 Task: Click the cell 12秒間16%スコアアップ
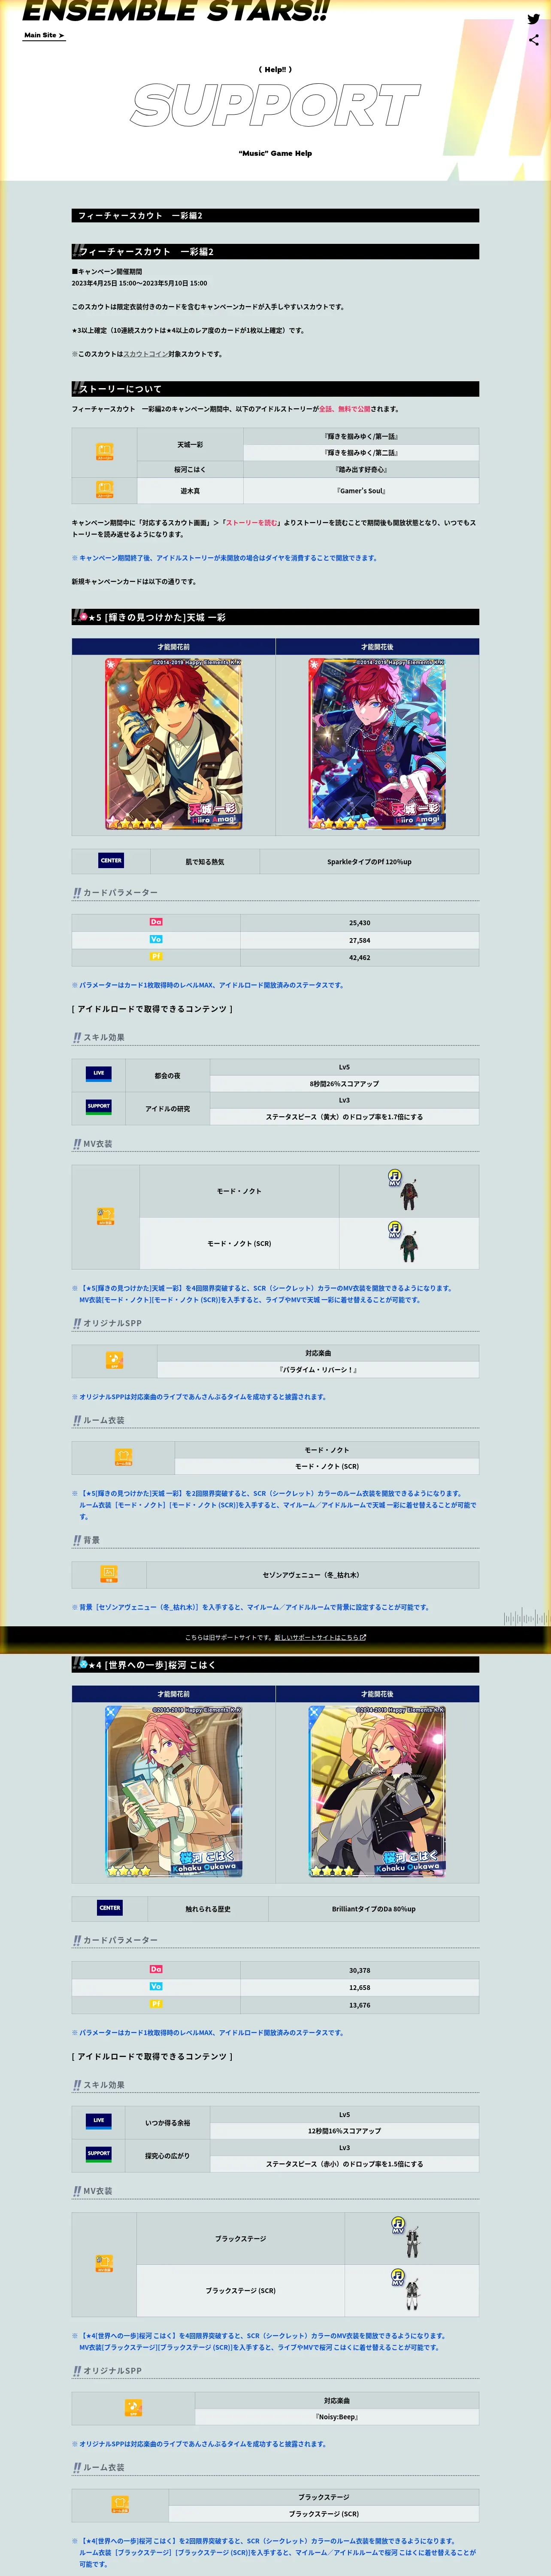344,2131
